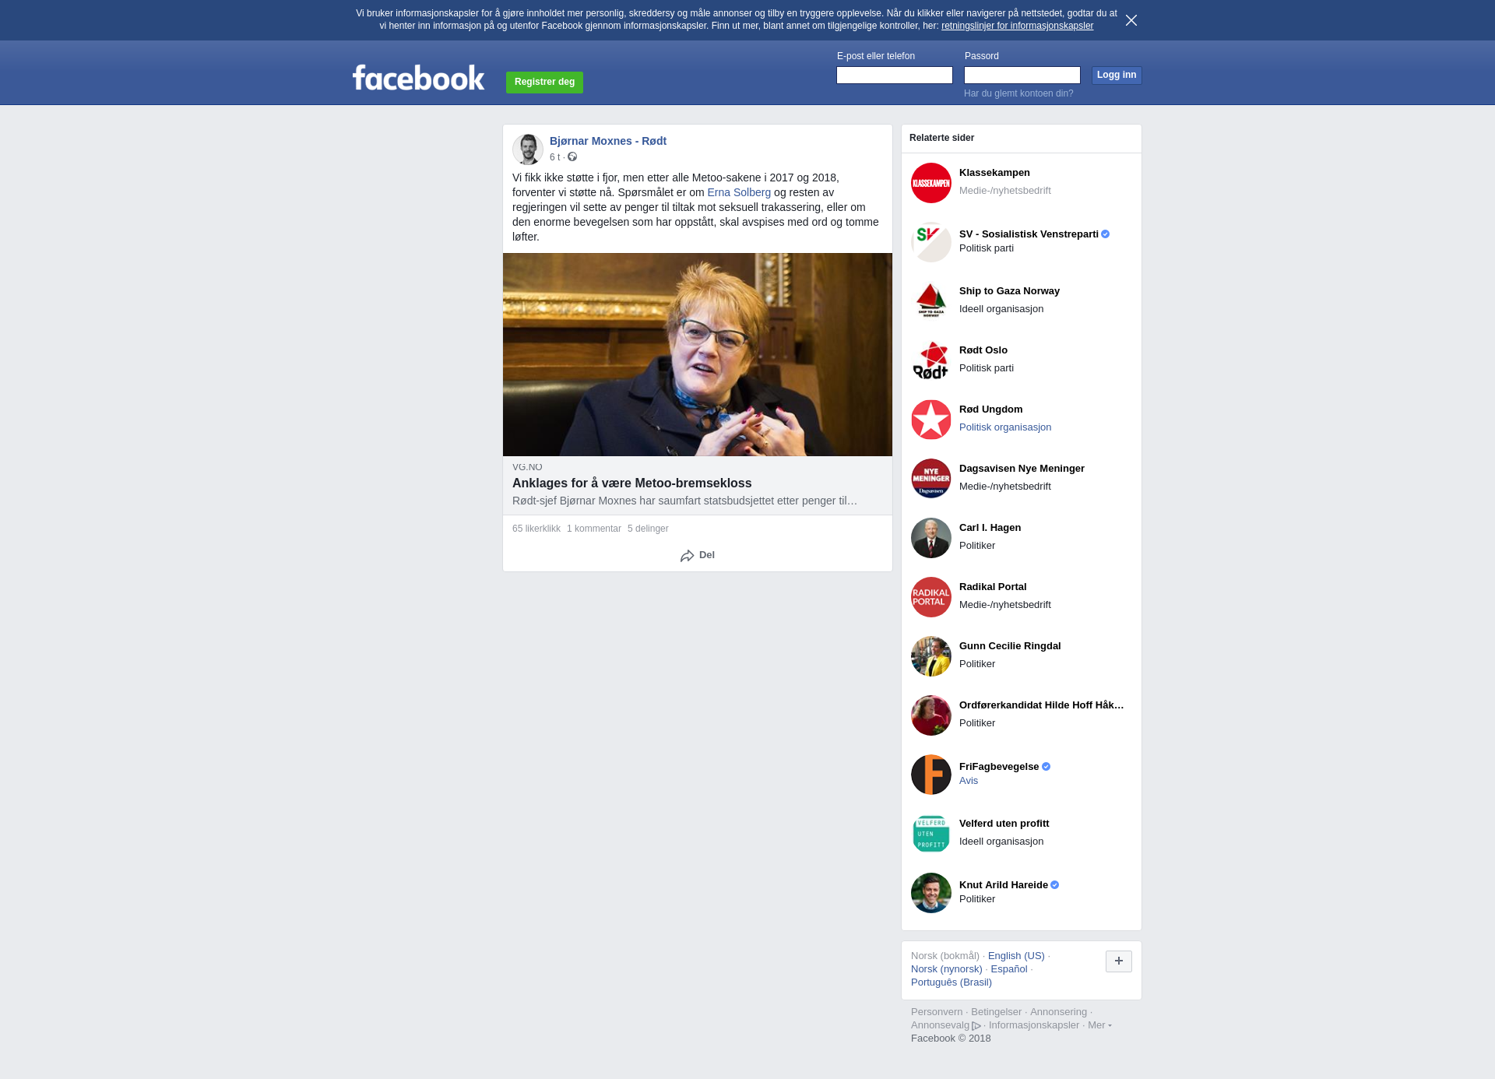Open the Rødt Oslo page name
This screenshot has height=1079, width=1495.
tap(983, 350)
